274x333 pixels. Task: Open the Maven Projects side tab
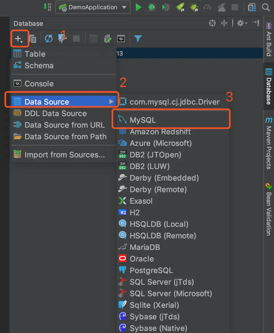click(269, 143)
